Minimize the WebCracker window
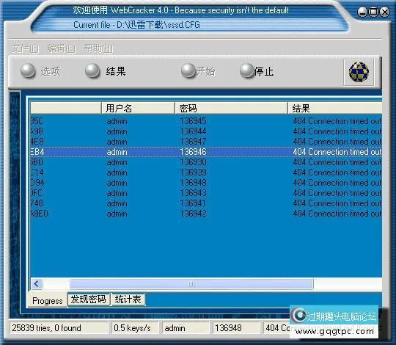This screenshot has height=345, width=396. [x=362, y=12]
